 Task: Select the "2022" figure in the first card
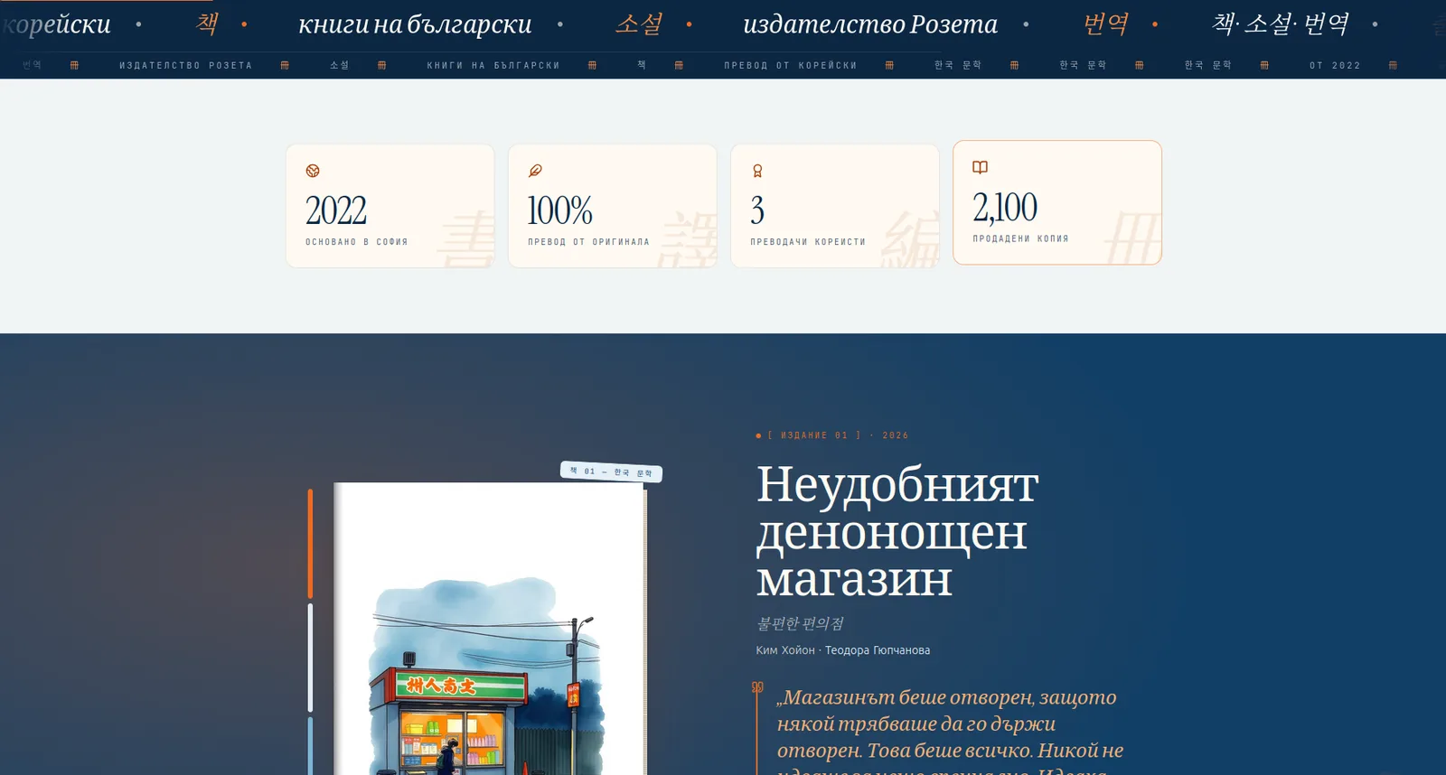point(336,210)
